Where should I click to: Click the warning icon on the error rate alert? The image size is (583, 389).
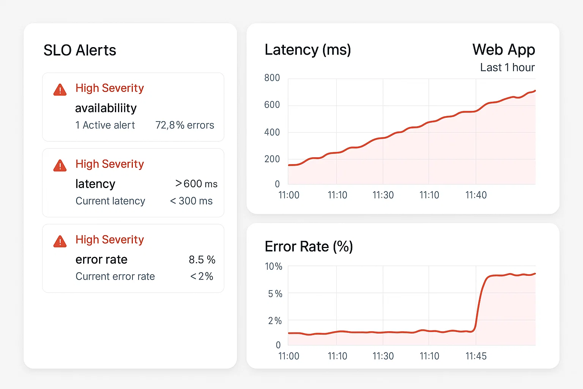coord(60,241)
